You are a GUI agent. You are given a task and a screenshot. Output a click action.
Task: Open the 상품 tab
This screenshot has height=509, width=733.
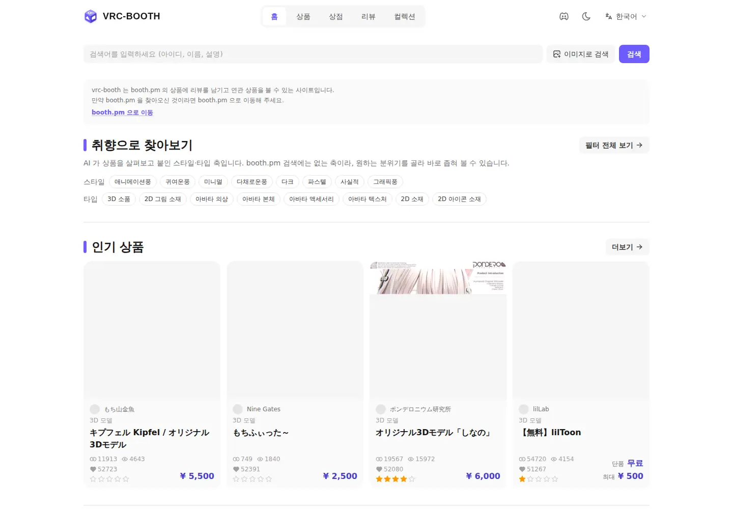tap(303, 17)
